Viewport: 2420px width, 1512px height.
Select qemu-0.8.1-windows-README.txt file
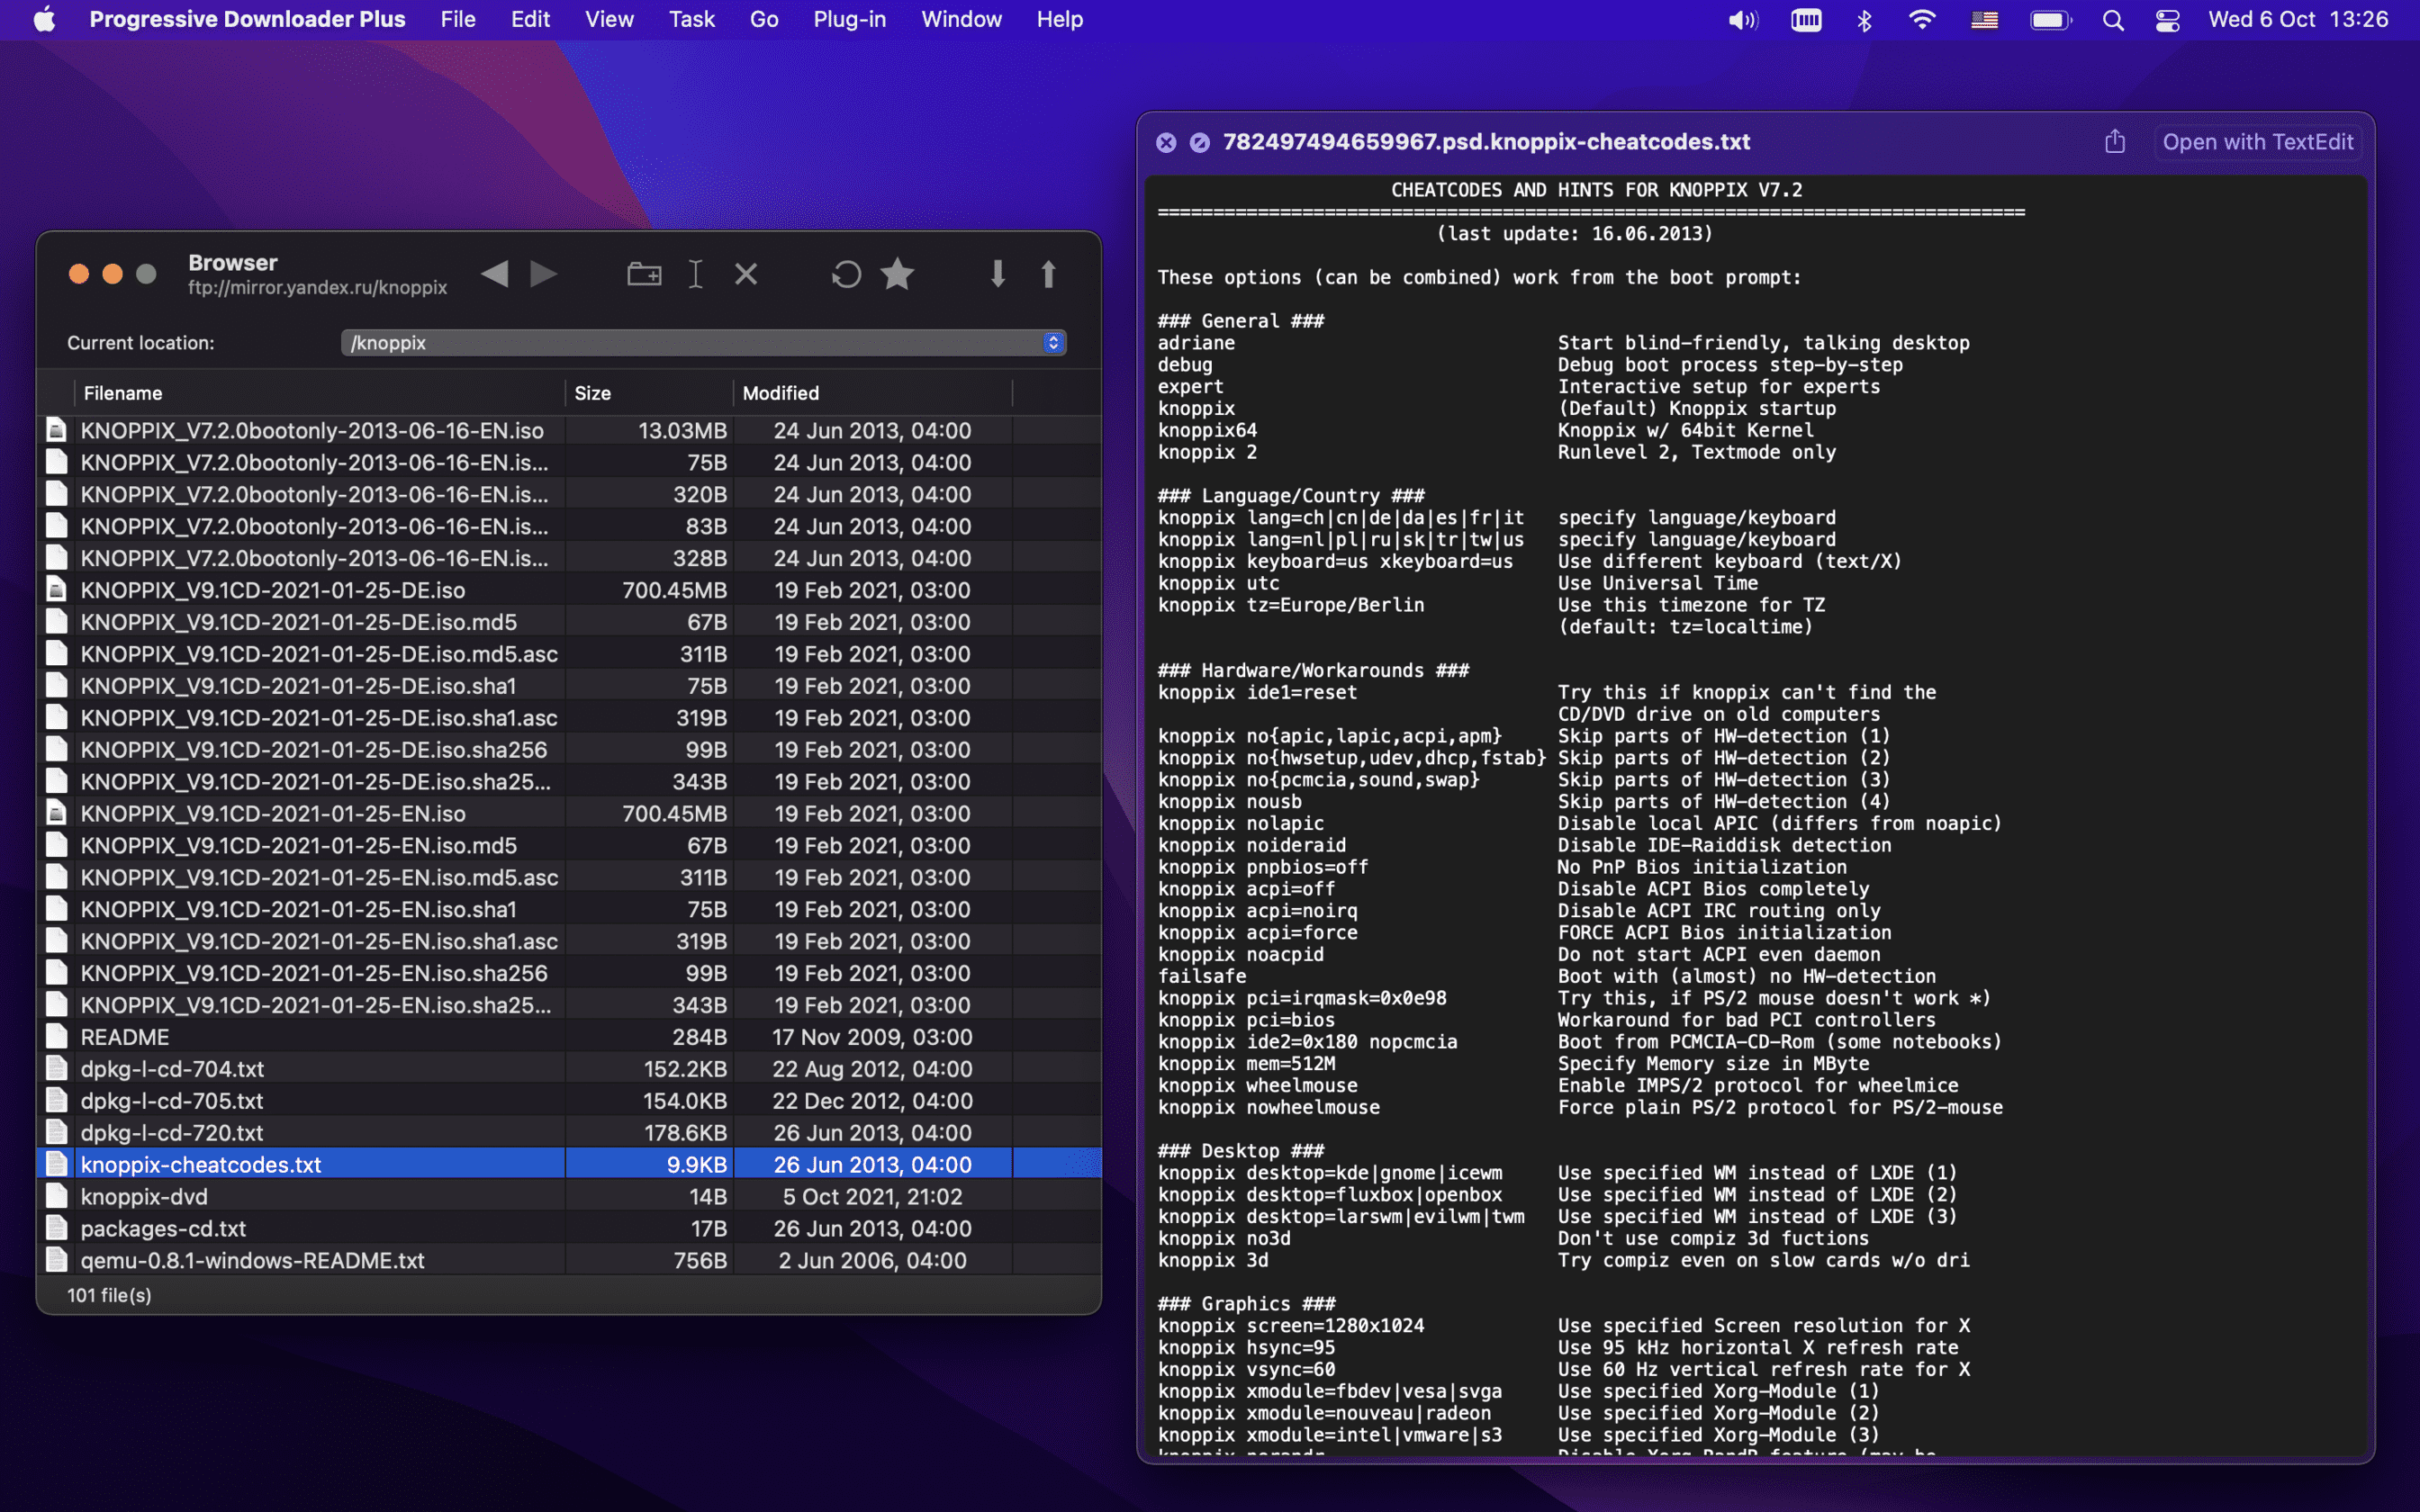(569, 1261)
